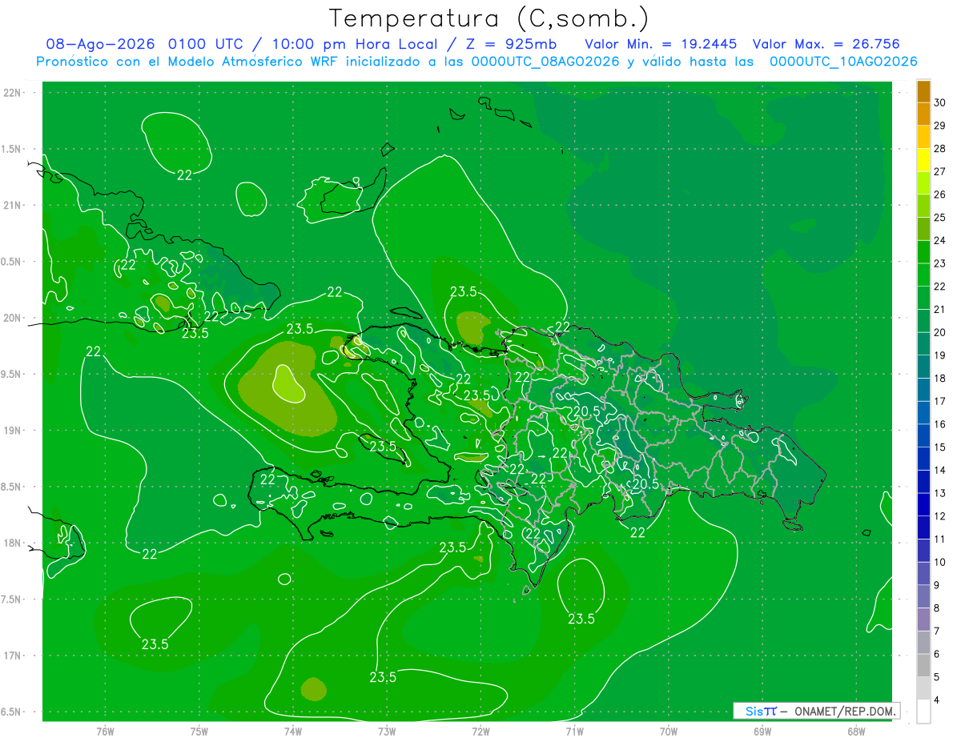Viewport: 961px width, 742px height.
Task: Click the legend value "30"
Action: [x=940, y=102]
